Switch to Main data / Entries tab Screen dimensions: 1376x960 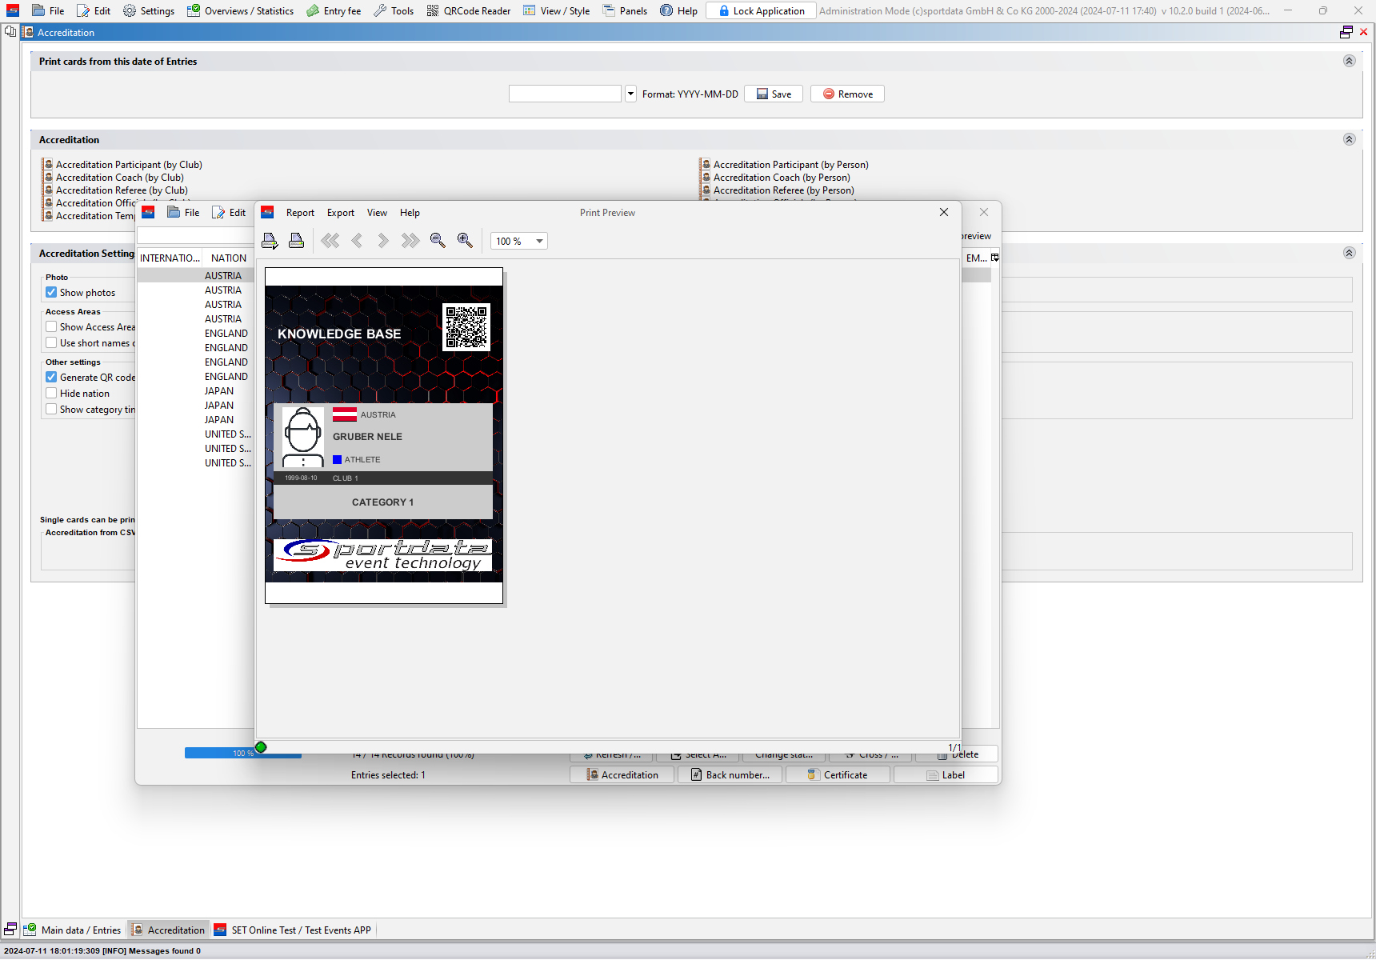(x=73, y=930)
